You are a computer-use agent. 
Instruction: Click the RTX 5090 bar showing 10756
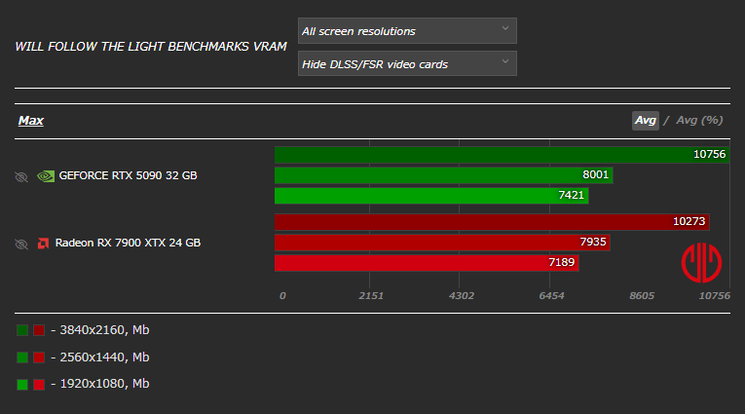[502, 155]
